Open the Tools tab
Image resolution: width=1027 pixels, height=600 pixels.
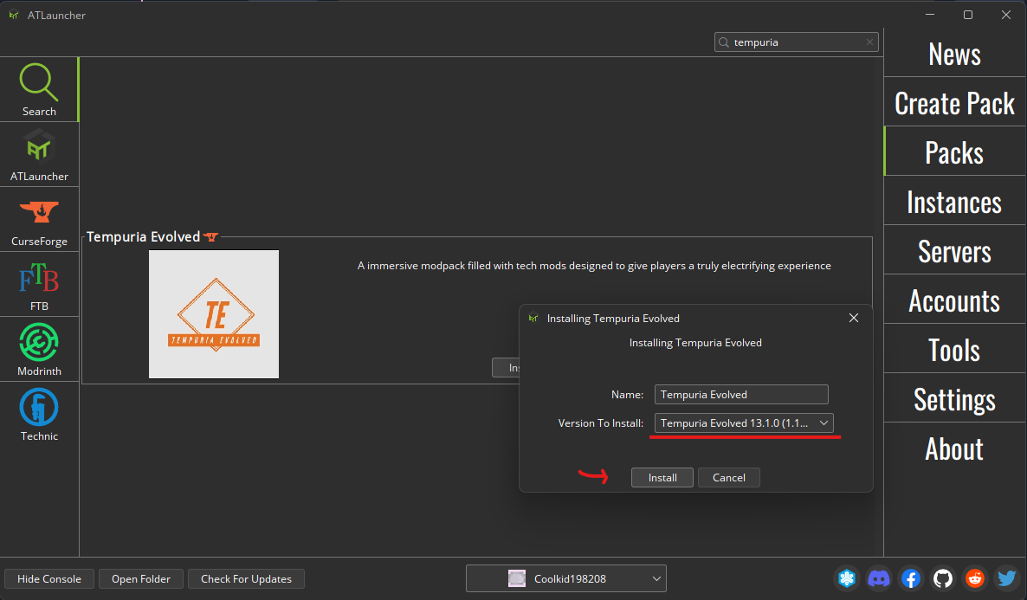coord(954,350)
